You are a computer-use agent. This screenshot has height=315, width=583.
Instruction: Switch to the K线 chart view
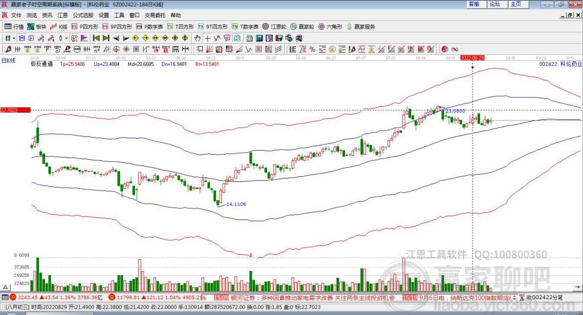click(x=59, y=27)
